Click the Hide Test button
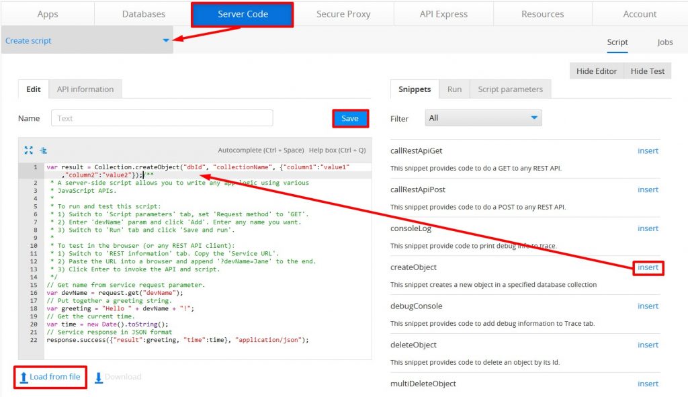Screen dimensions: 688x397 (648, 71)
